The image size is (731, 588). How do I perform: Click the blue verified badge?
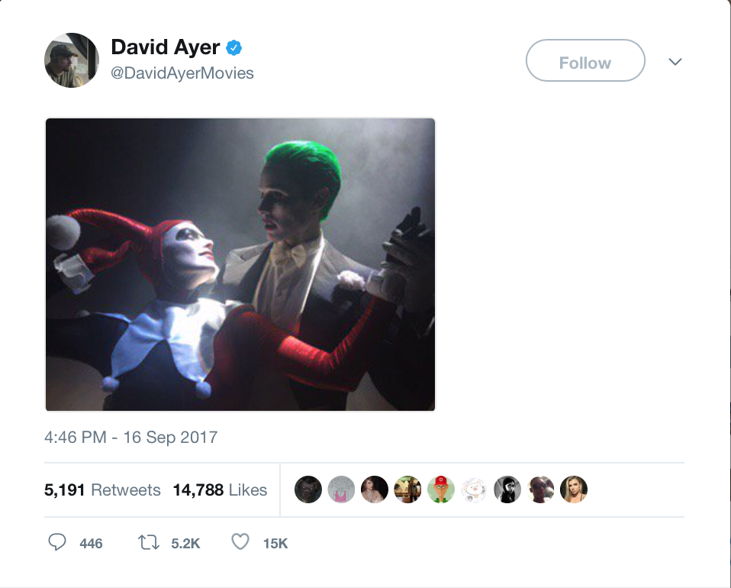(x=235, y=48)
